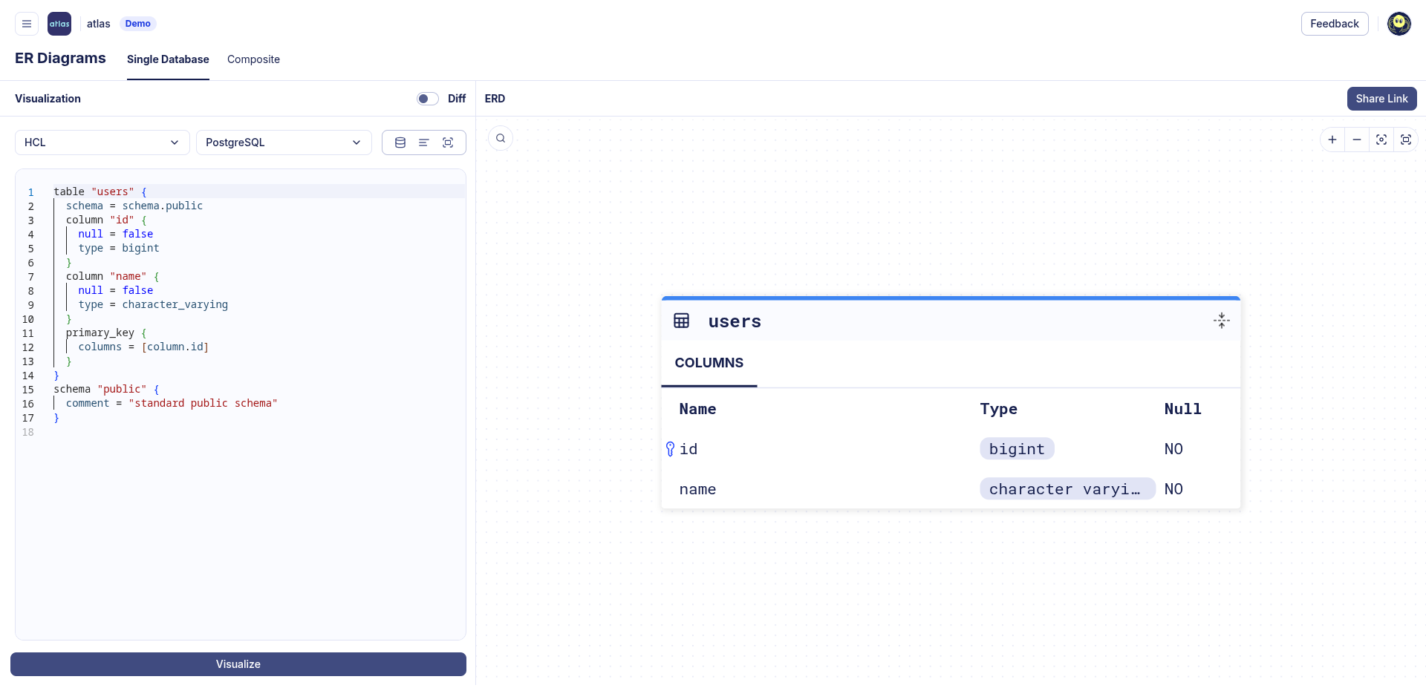Click the format code lines icon

pos(424,142)
